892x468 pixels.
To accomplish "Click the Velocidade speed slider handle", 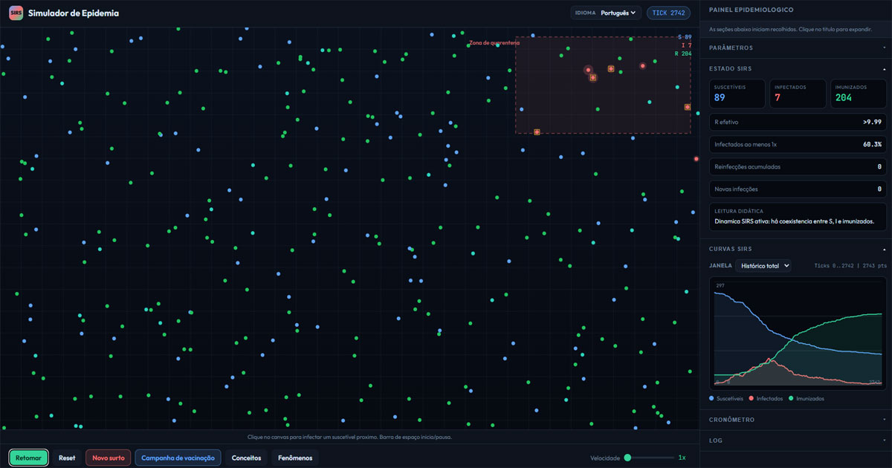I will pos(628,458).
